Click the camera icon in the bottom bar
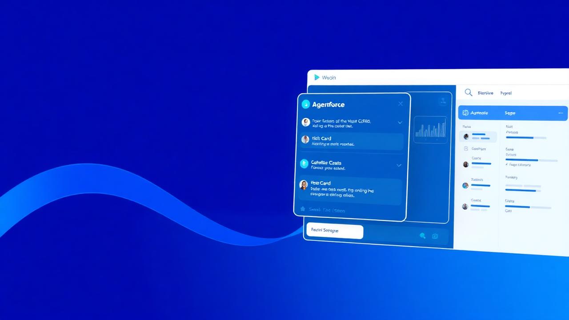Screen dimensions: 569x320 coord(435,236)
